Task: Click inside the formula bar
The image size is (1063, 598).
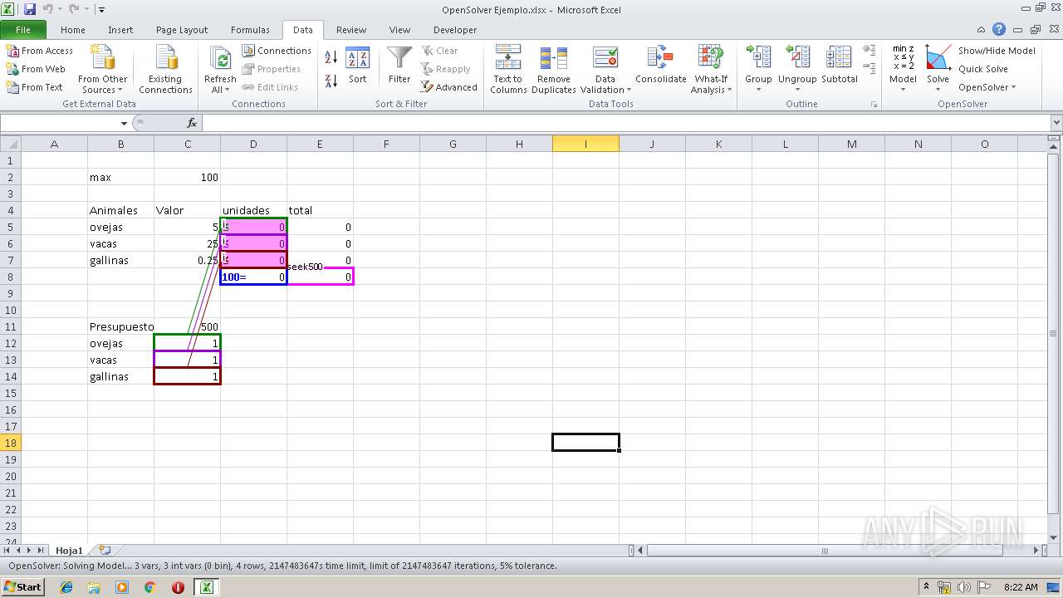Action: (x=625, y=123)
